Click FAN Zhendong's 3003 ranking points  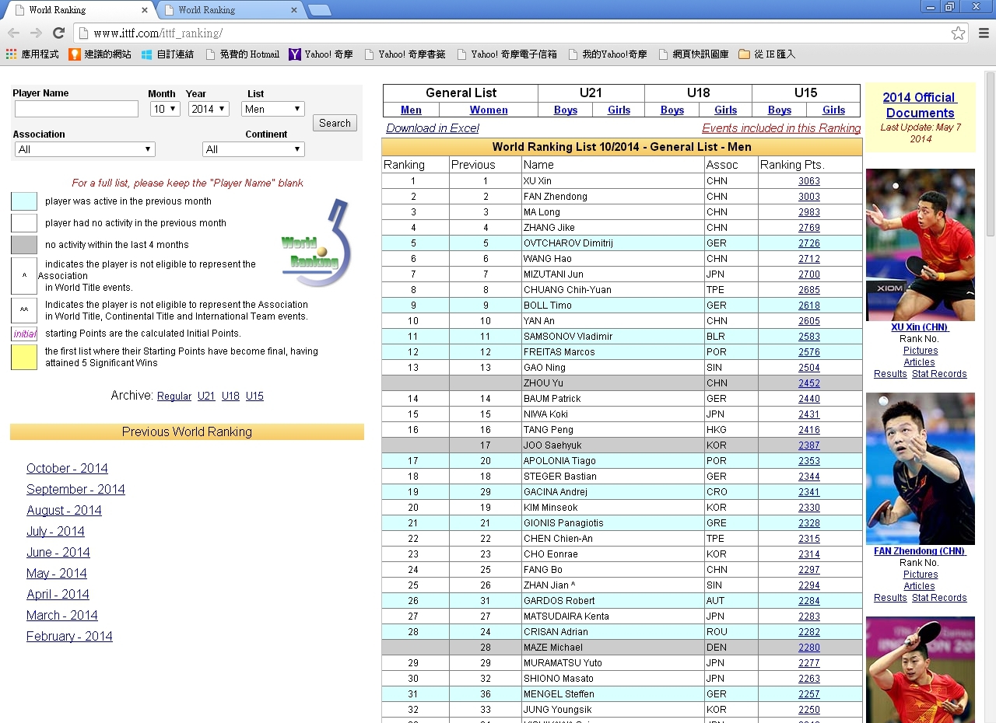coord(809,197)
